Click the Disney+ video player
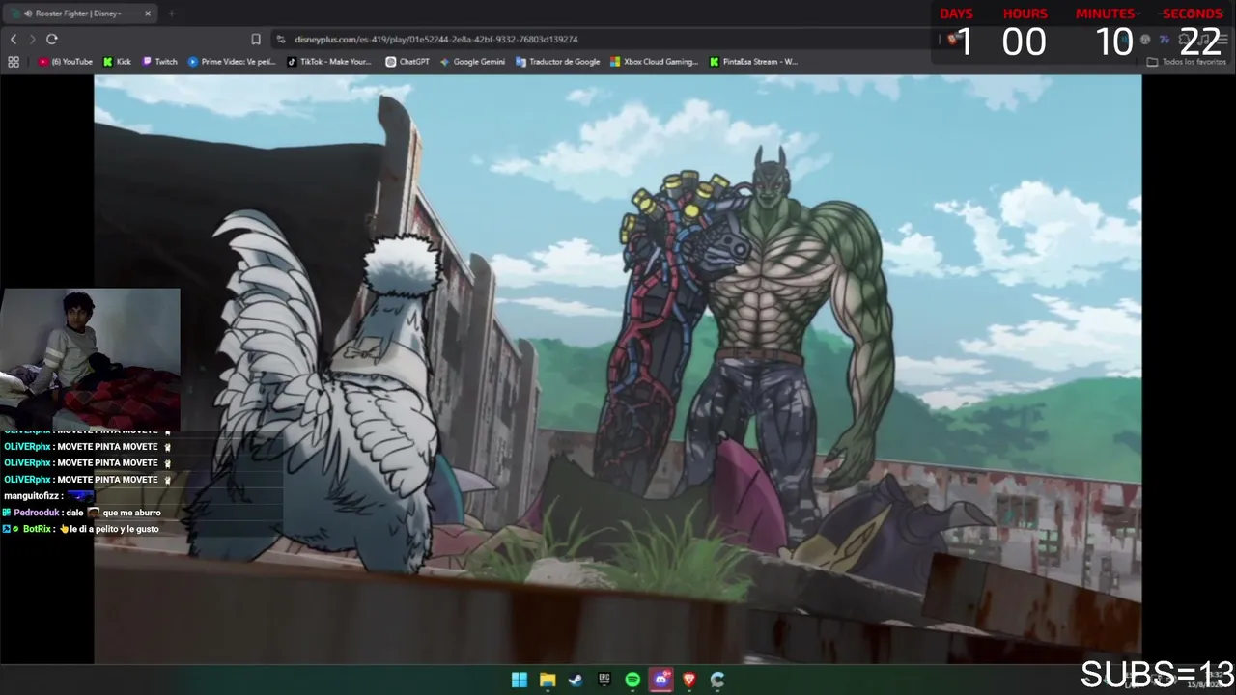1236x695 pixels. point(618,370)
